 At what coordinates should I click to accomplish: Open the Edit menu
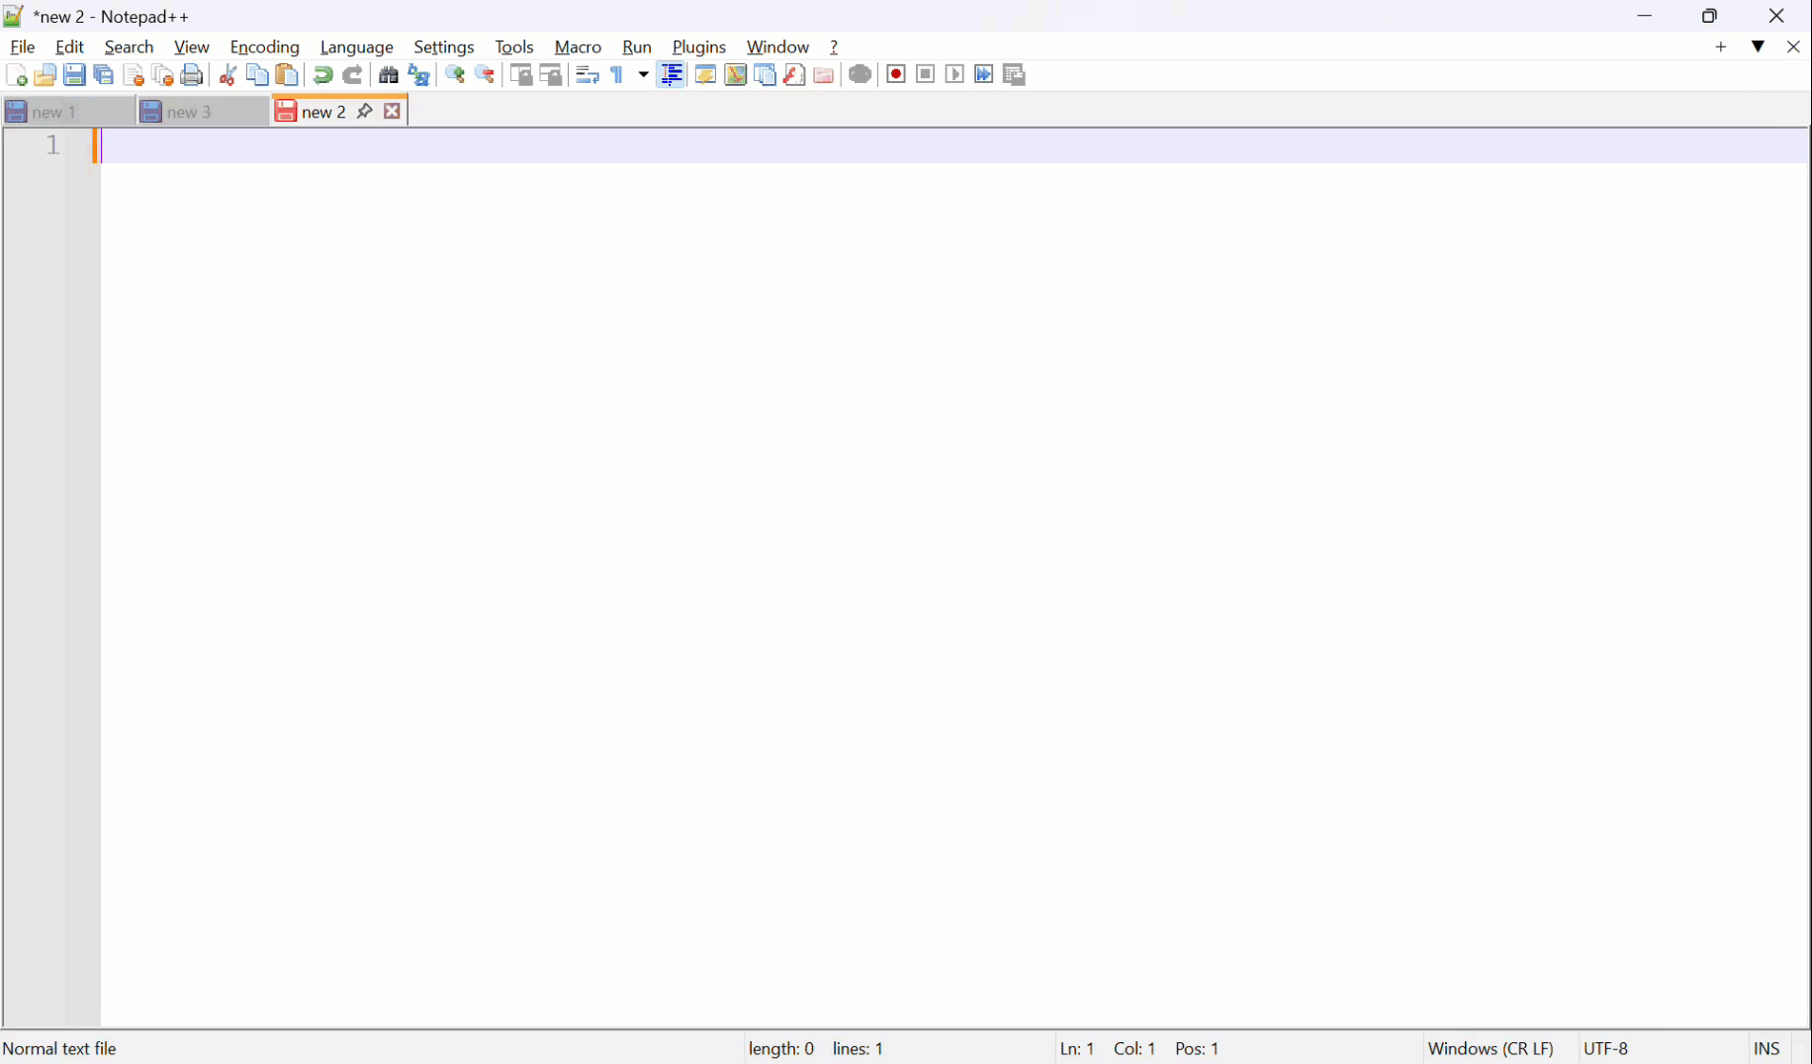[x=69, y=46]
